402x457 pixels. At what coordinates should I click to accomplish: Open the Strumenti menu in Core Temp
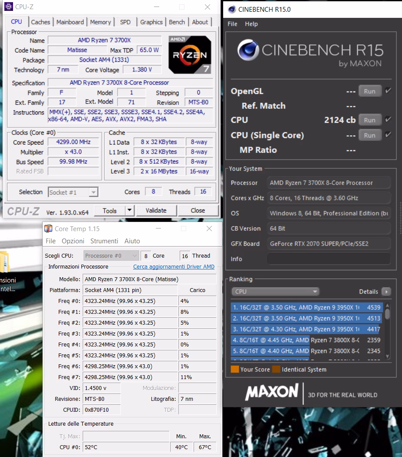104,241
